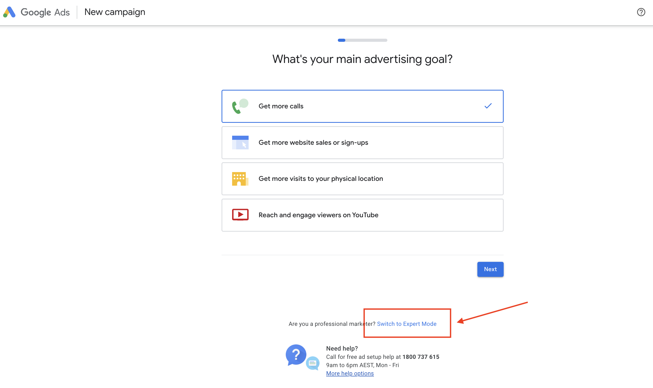Click Switch to Expert Mode link

406,324
